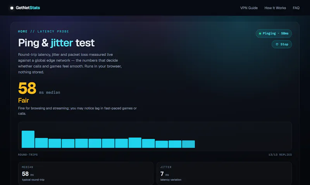Click the JITTER card heading

[166, 167]
